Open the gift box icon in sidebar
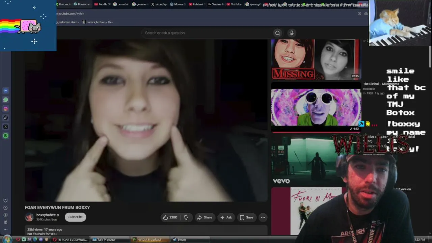Screen dimensions: 432x243 [x=5, y=222]
